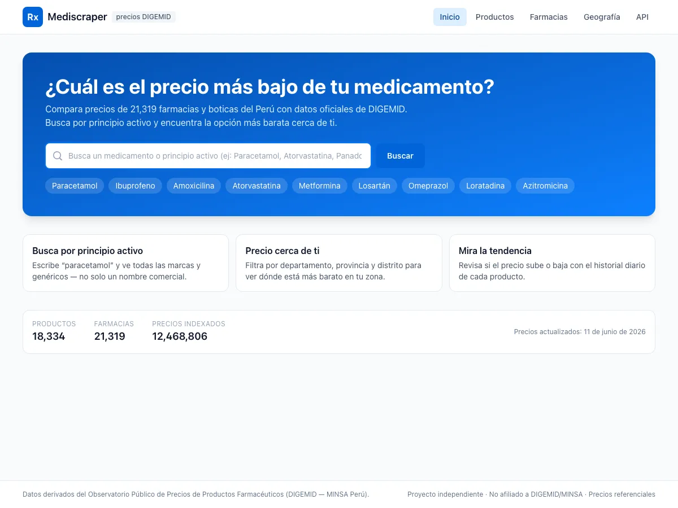Click the Rx Mediscraper logo icon

click(x=33, y=17)
